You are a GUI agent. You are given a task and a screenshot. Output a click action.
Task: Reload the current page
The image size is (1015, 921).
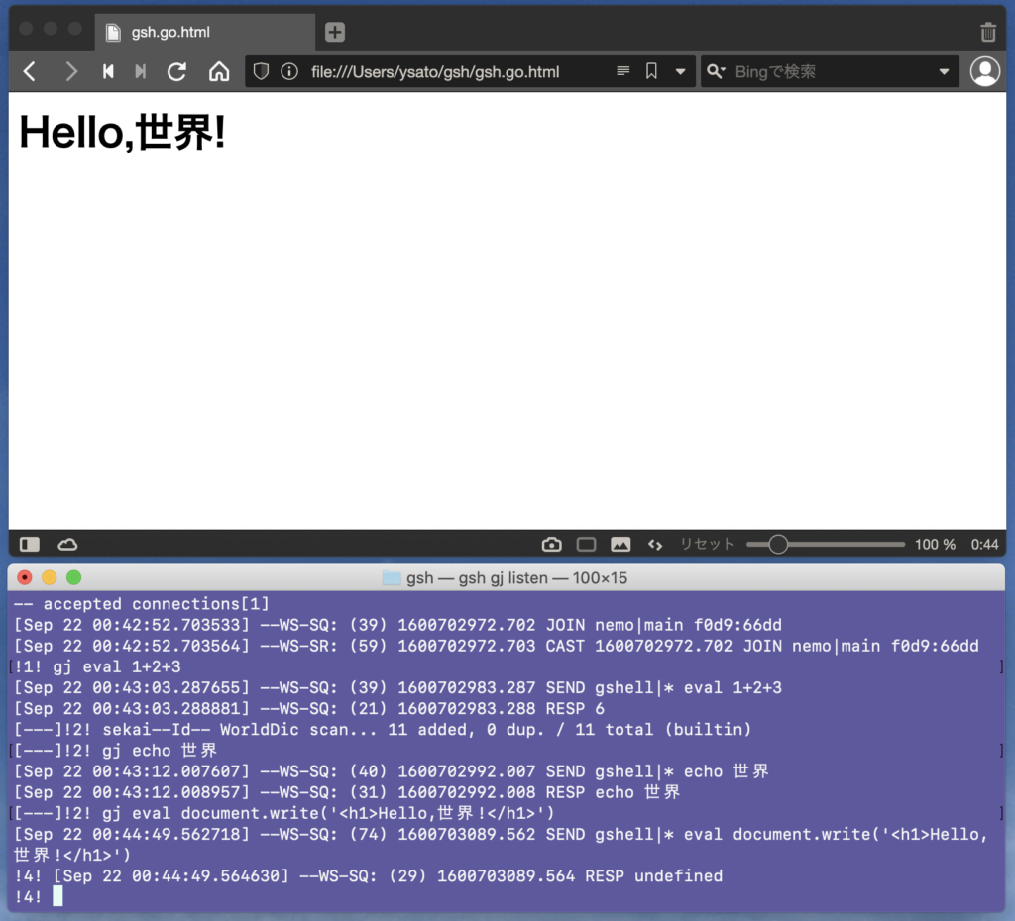tap(177, 71)
